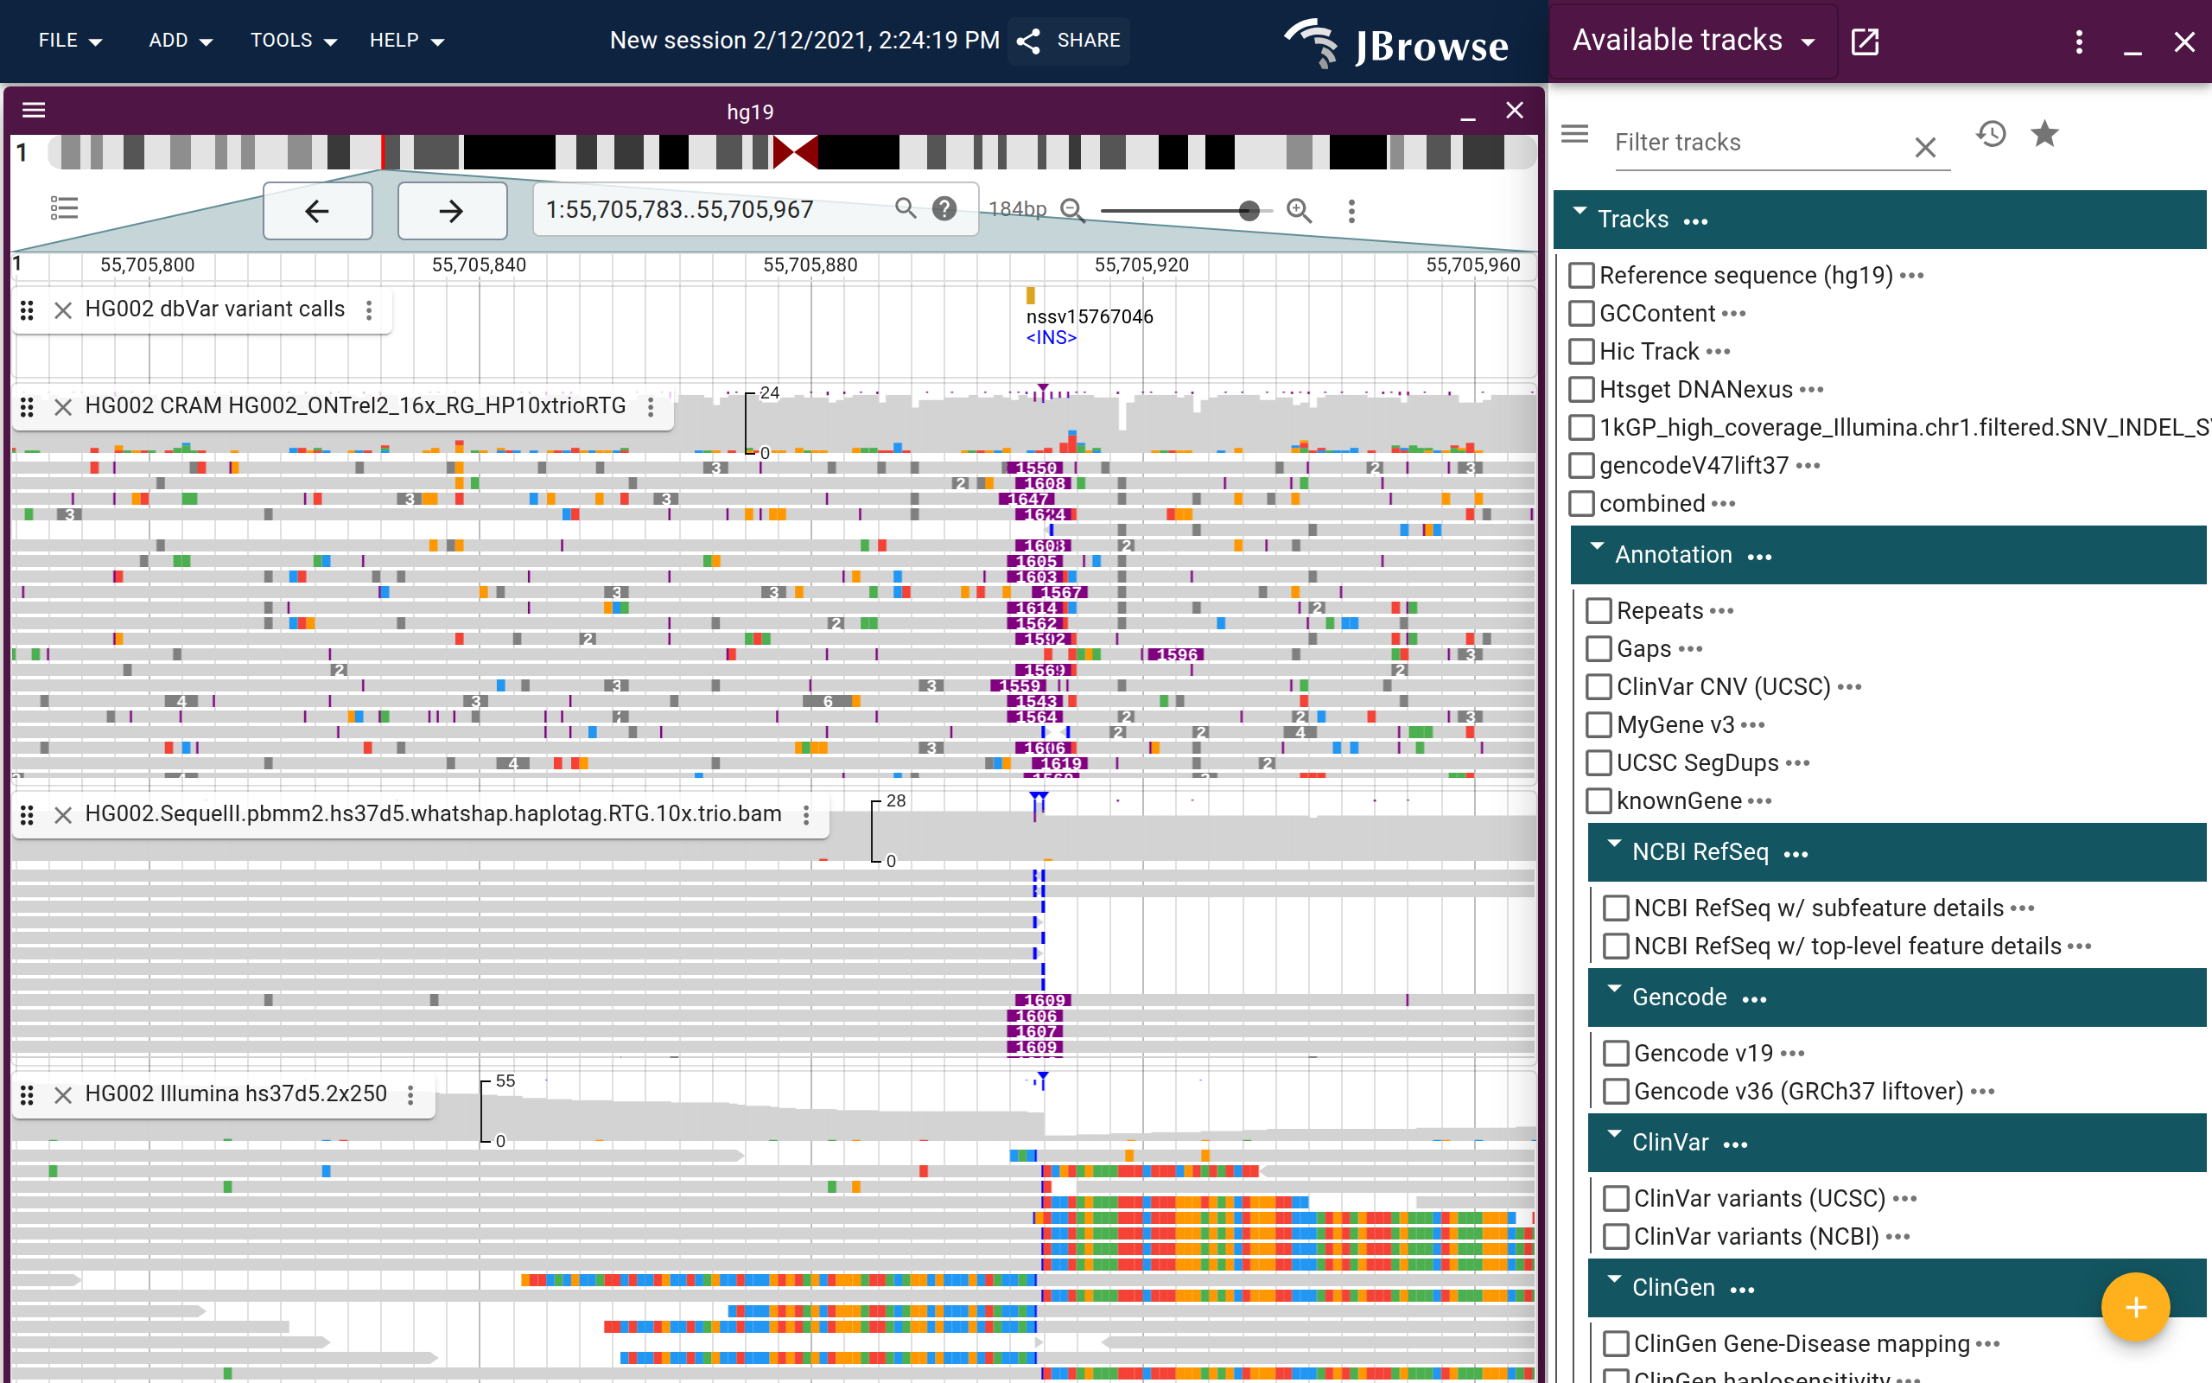Collapse the Annotation category

click(x=1597, y=549)
